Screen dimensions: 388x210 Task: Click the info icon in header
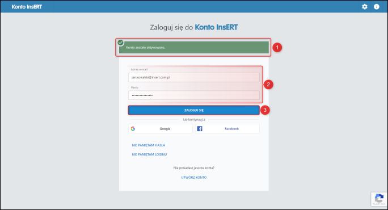click(x=376, y=7)
